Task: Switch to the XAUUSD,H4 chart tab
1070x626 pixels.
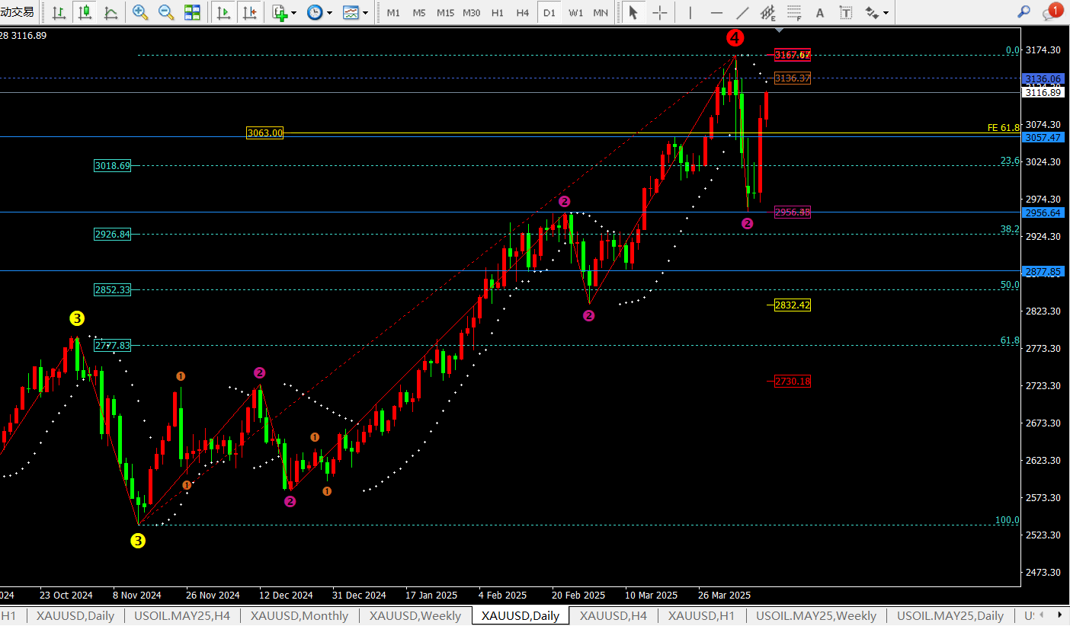Action: tap(613, 615)
